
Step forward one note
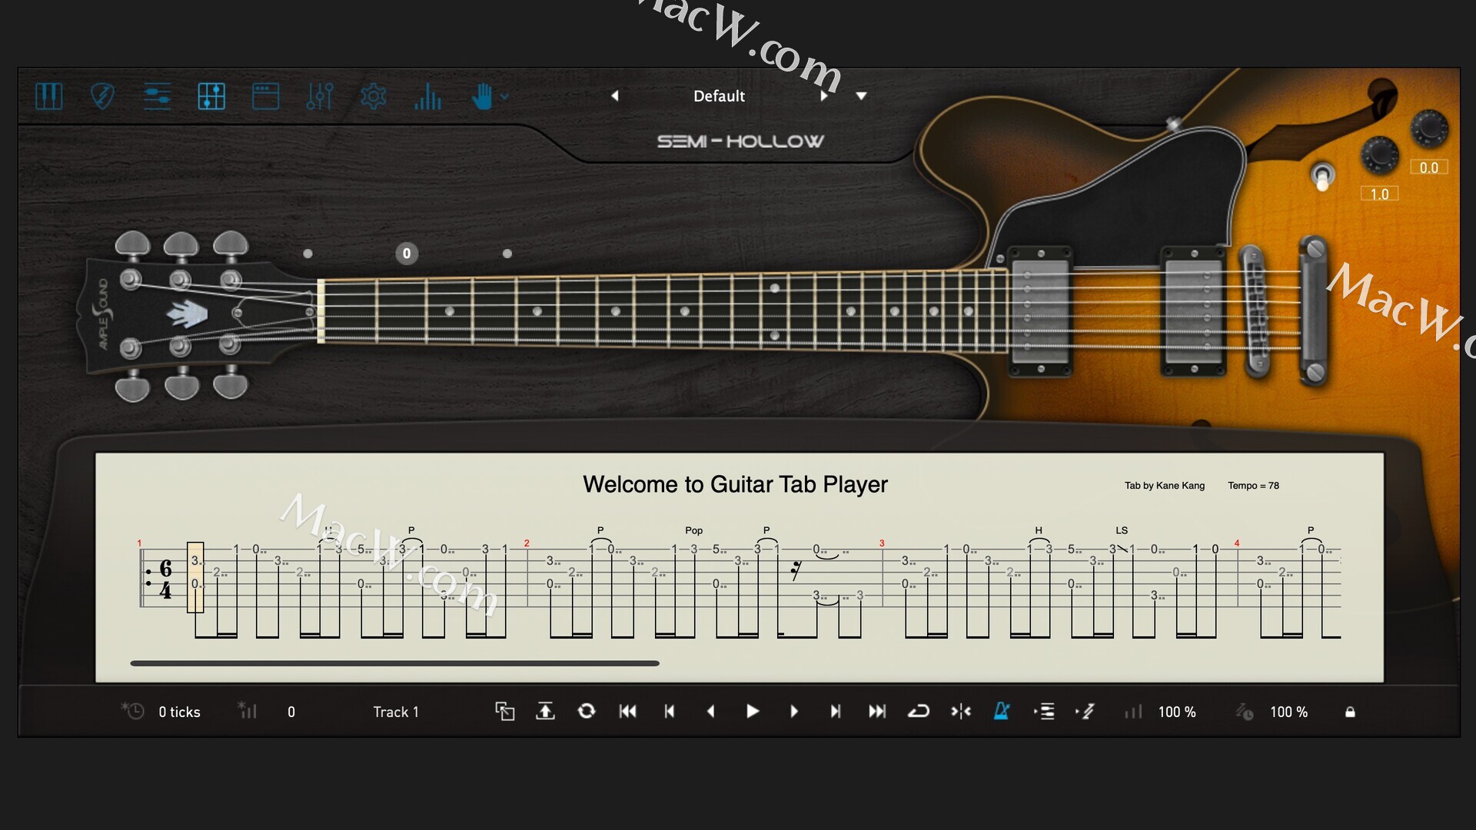point(794,712)
